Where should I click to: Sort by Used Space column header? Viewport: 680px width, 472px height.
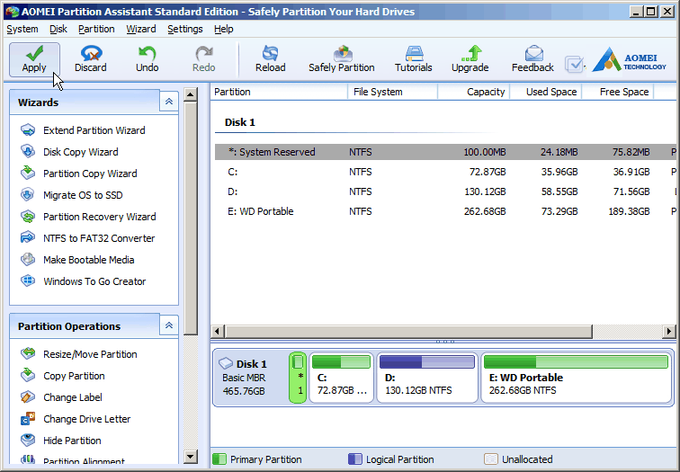tap(546, 92)
